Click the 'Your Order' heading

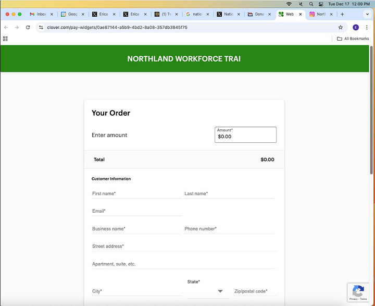(111, 113)
